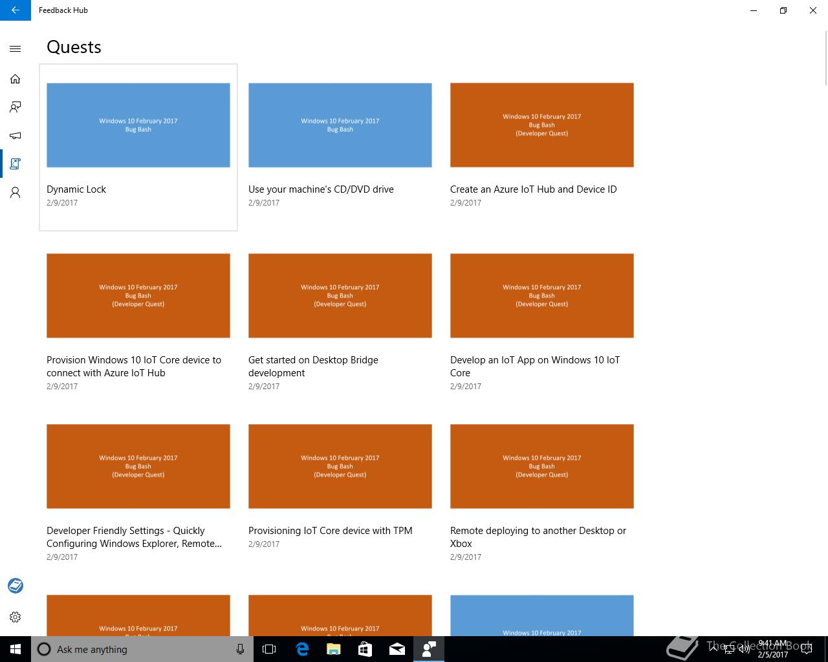Restore down the Feedback Hub window
828x662 pixels.
pos(783,10)
